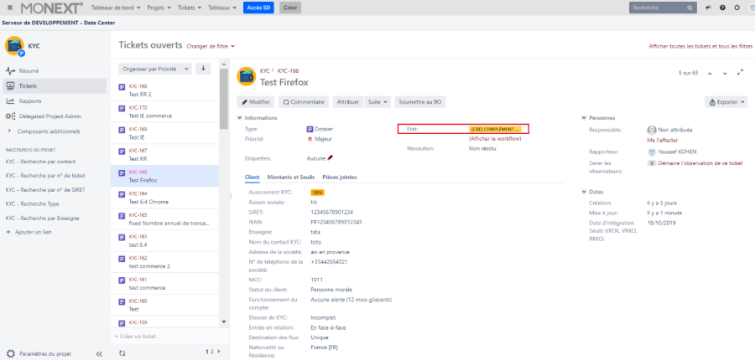Click the Me l'affecter link
Image resolution: width=755 pixels, height=360 pixels.
(x=663, y=141)
